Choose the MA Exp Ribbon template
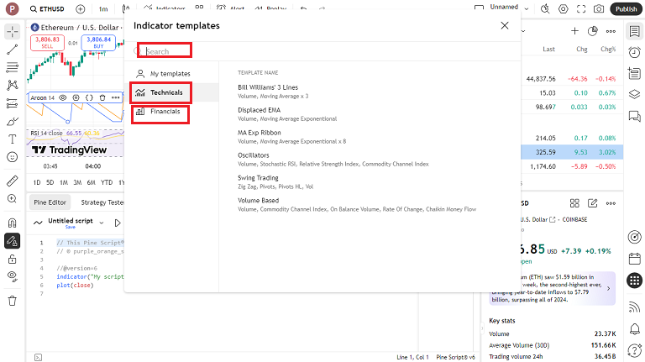 pyautogui.click(x=260, y=133)
